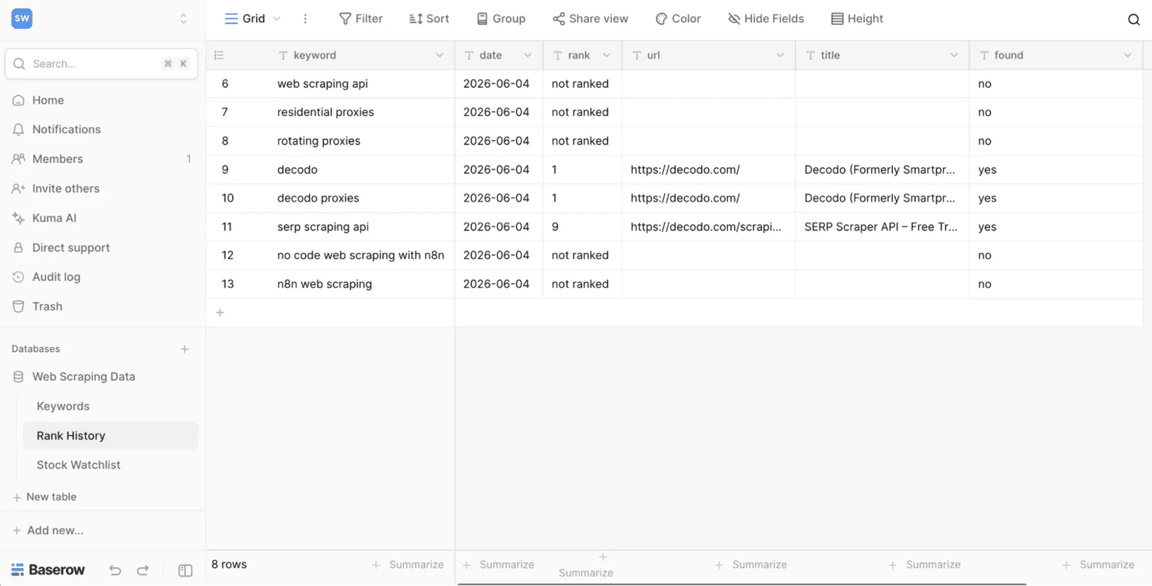1152x586 pixels.
Task: Open the keyword column dropdown
Action: point(439,55)
